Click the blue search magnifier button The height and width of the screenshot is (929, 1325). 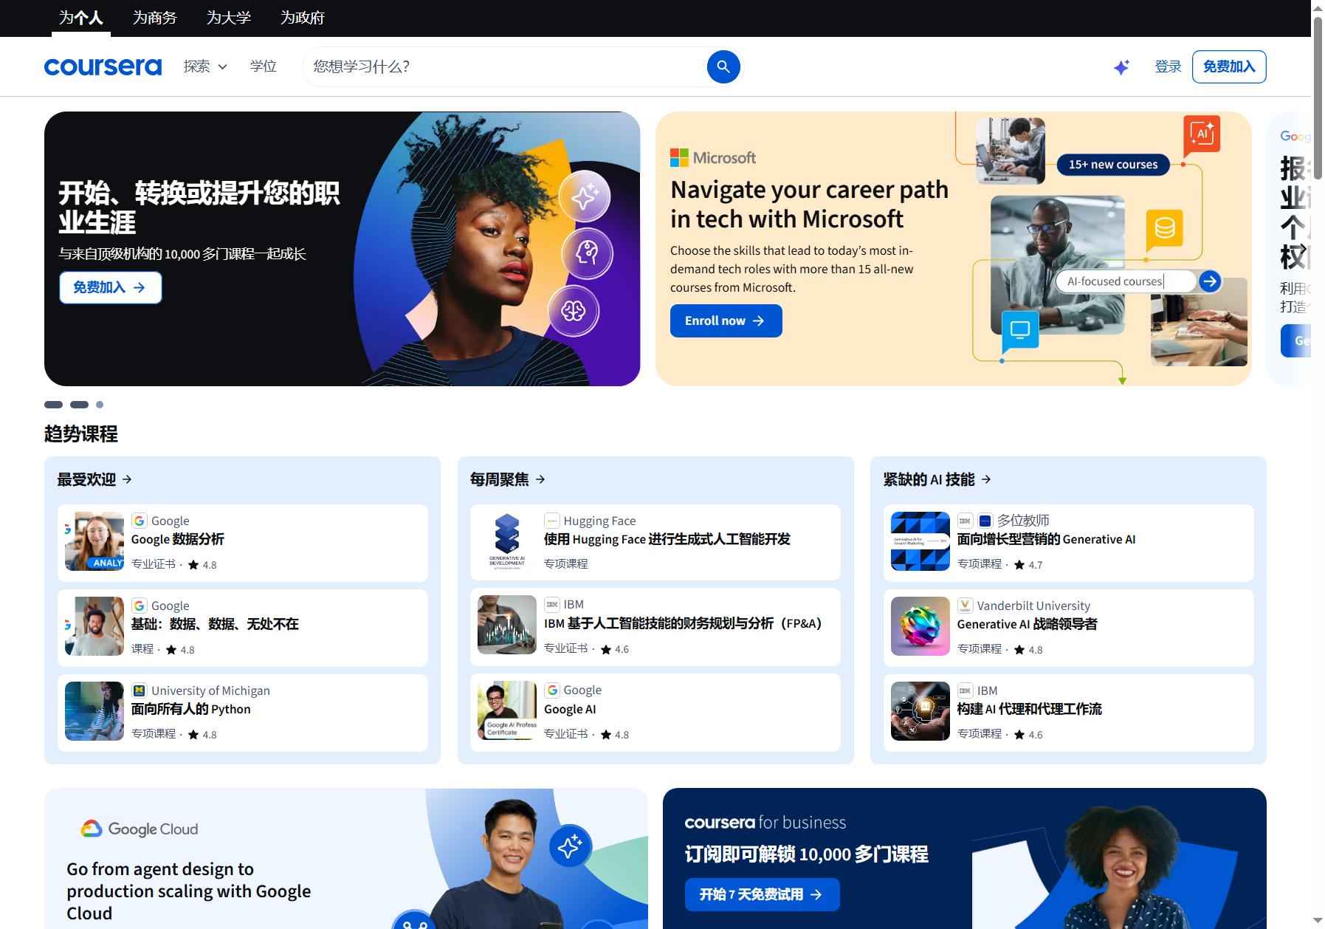pyautogui.click(x=723, y=66)
